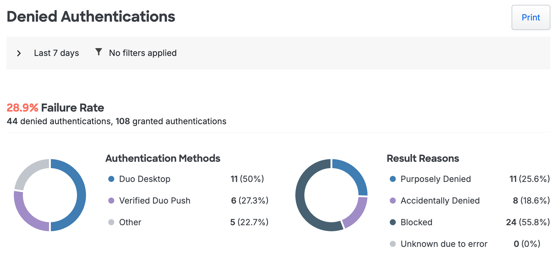Click the Accidentally Denied purple legend dot
Image resolution: width=560 pixels, height=261 pixels.
coord(392,201)
